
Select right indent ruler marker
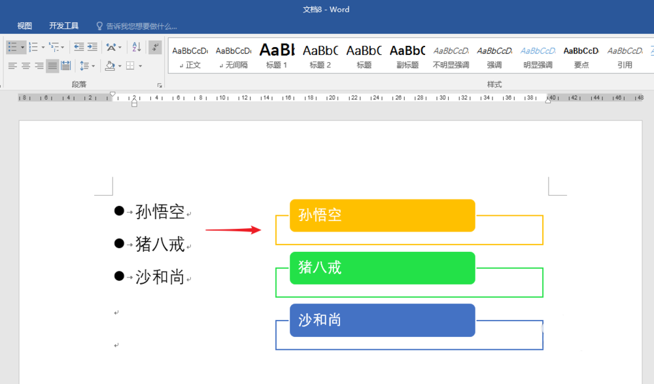click(548, 100)
